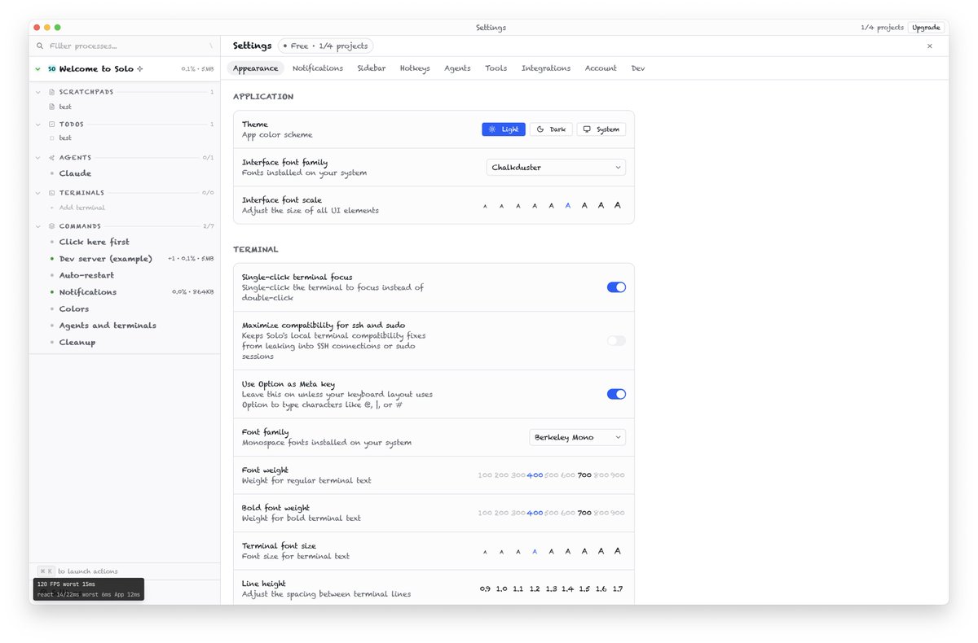This screenshot has width=978, height=643.
Task: Toggle Use Option as Meta key switch
Action: pyautogui.click(x=616, y=394)
